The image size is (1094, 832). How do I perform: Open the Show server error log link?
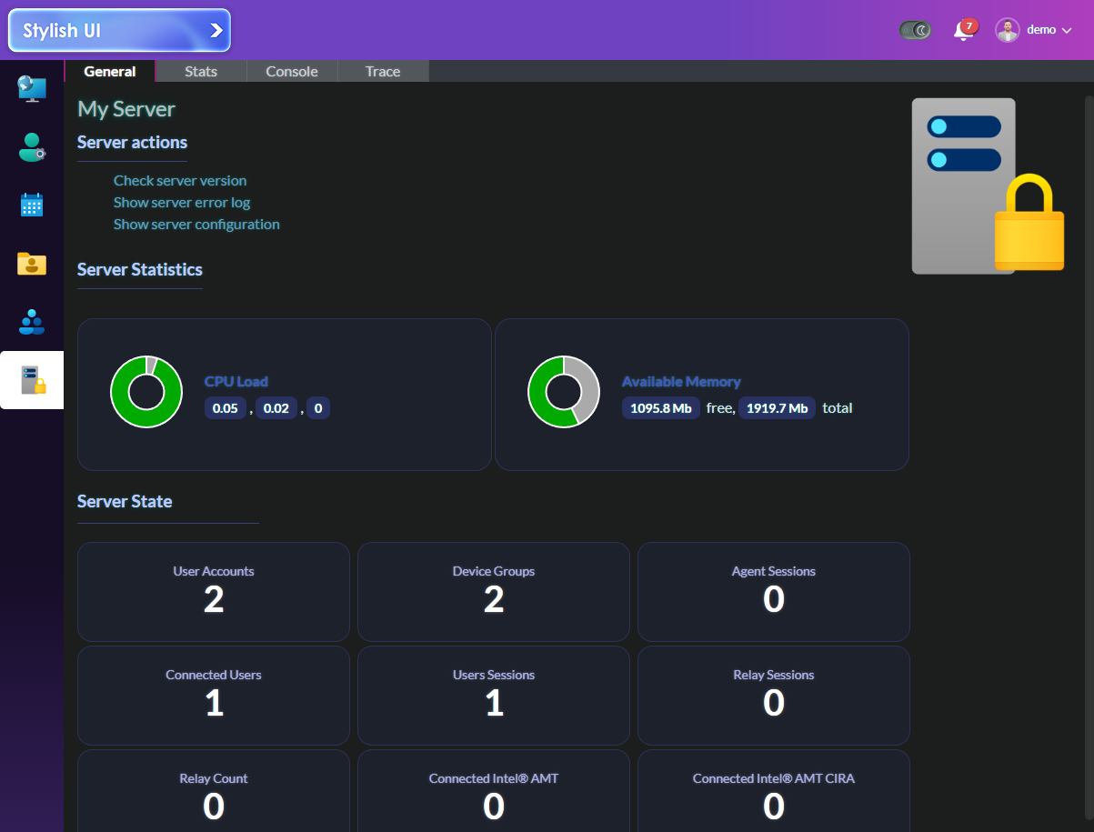pyautogui.click(x=182, y=202)
